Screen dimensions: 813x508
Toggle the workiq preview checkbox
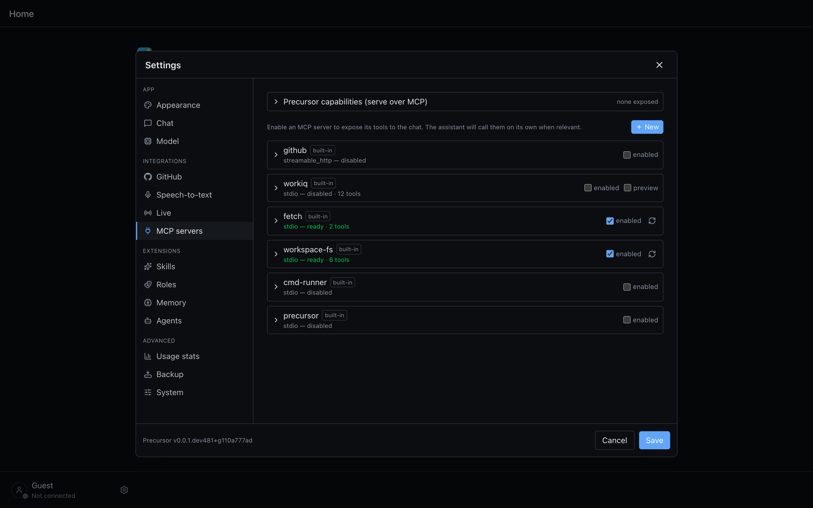628,188
